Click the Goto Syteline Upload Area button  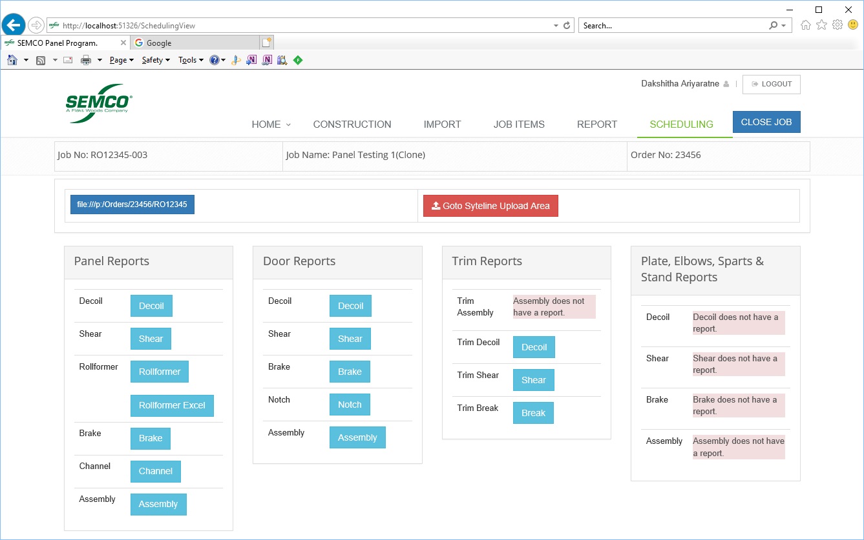tap(490, 206)
